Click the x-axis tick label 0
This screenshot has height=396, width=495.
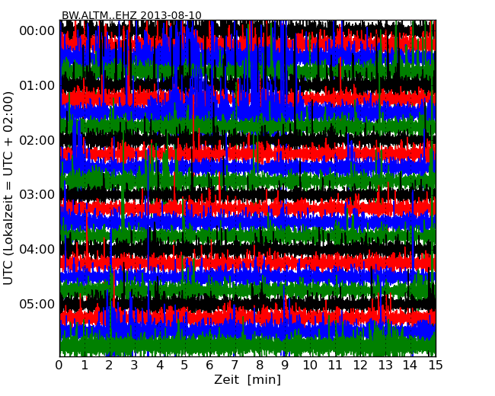(x=59, y=365)
